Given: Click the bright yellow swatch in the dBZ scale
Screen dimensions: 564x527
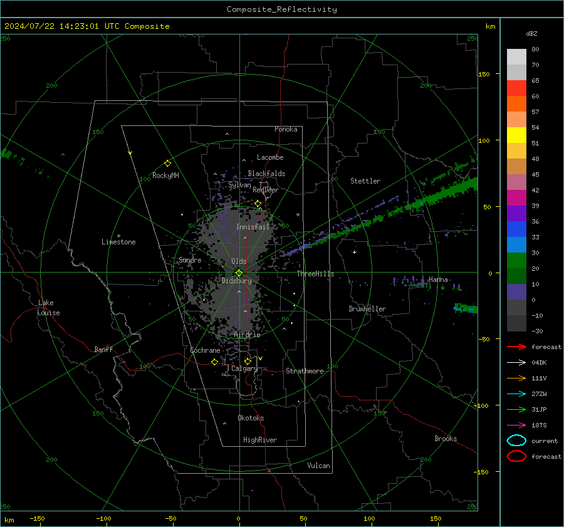Looking at the screenshot, I should 516,135.
